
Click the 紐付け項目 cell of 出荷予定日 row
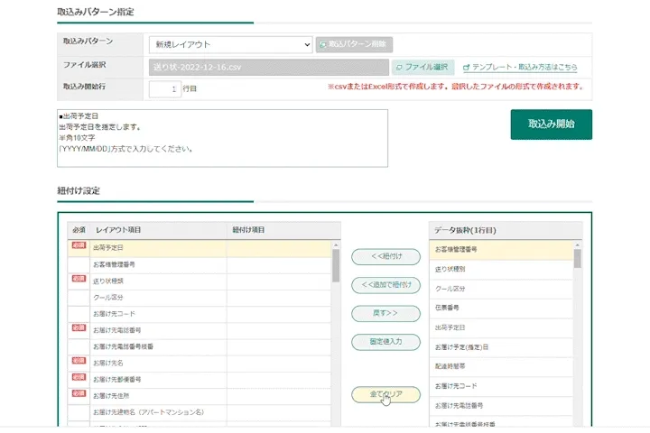coord(279,248)
